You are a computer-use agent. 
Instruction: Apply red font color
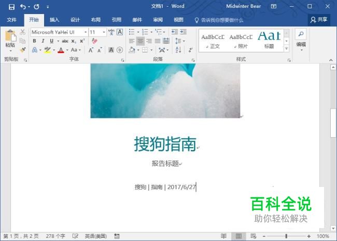pos(61,50)
